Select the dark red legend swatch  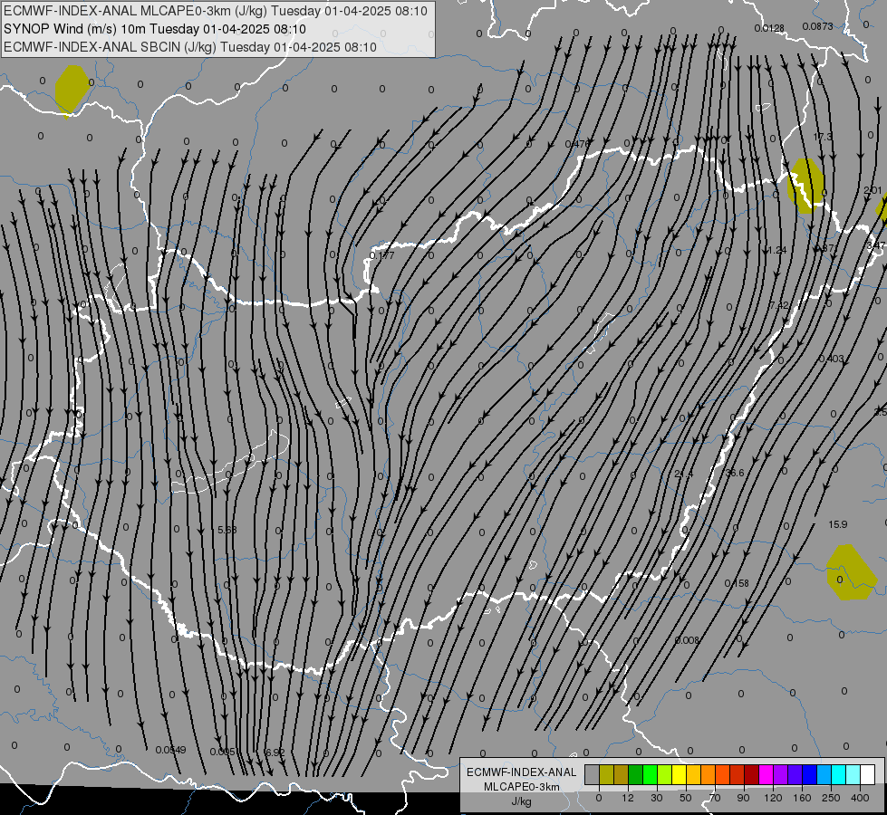tap(752, 774)
